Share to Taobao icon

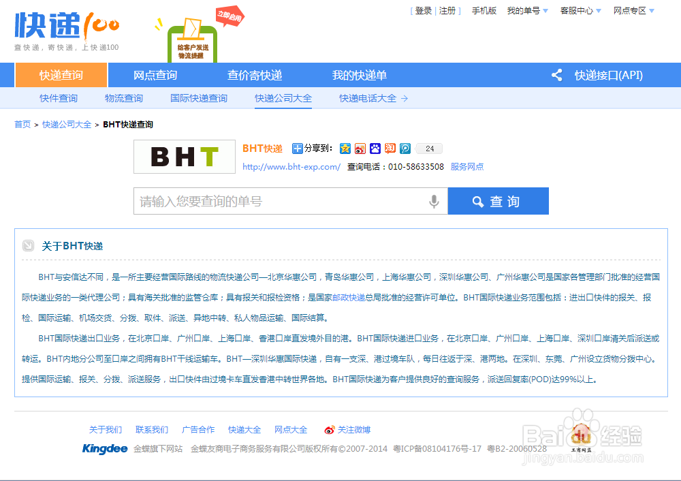(x=390, y=149)
